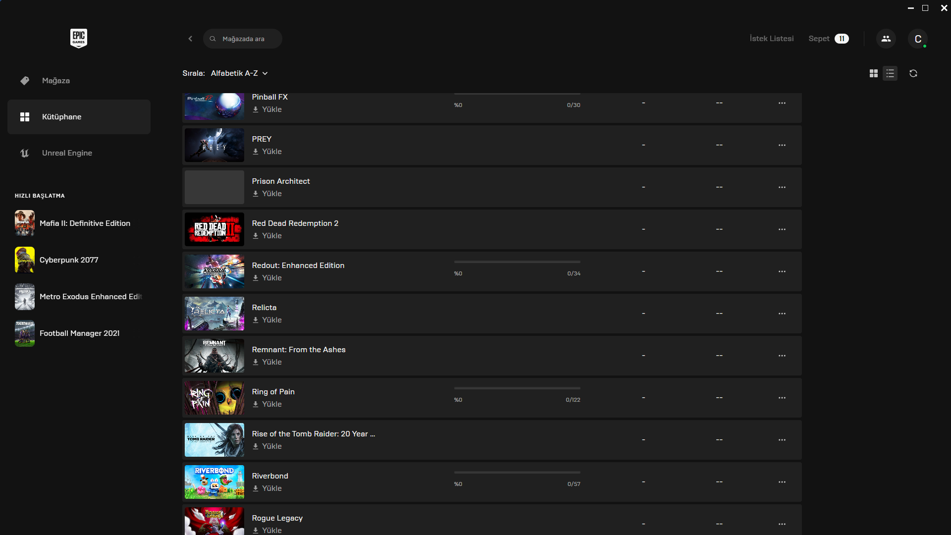Viewport: 951px width, 535px height.
Task: Open the account profile avatar
Action: (917, 39)
